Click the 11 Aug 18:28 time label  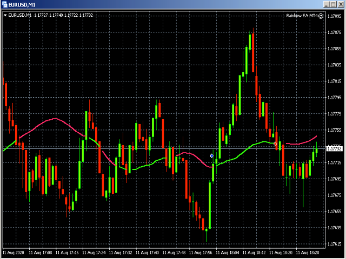pyautogui.click(x=308, y=253)
